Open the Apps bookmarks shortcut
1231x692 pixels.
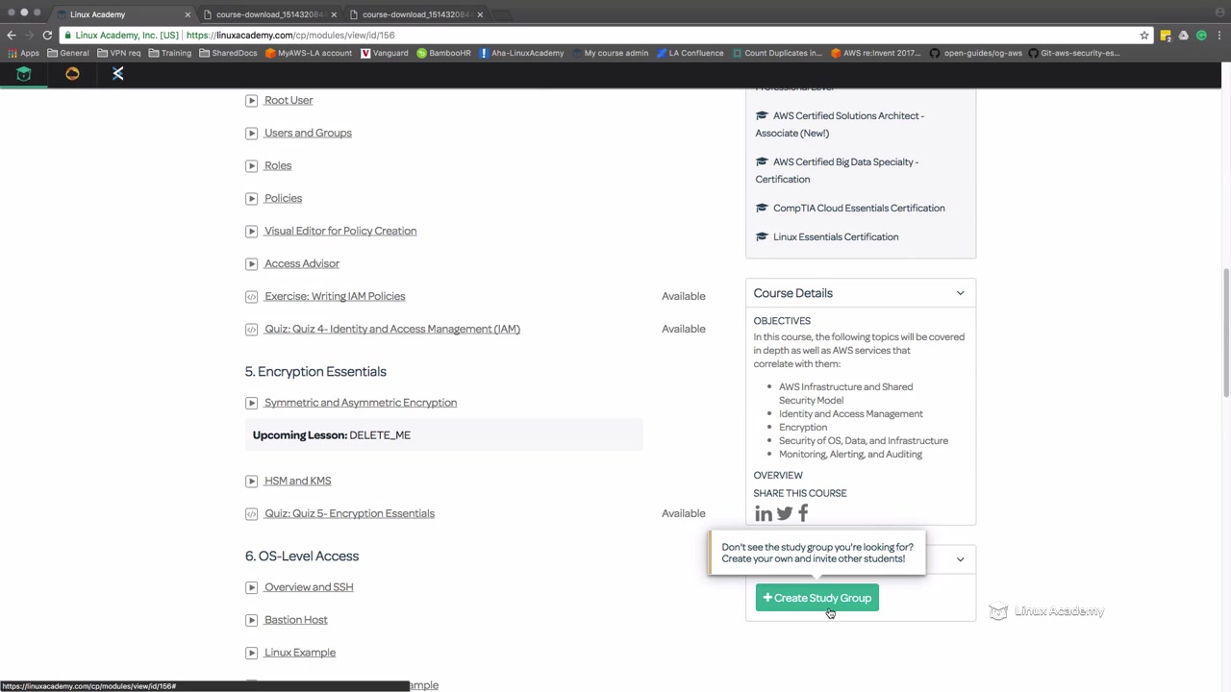coord(23,53)
